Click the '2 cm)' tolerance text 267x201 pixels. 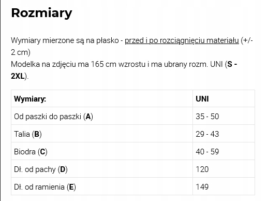pyautogui.click(x=21, y=52)
